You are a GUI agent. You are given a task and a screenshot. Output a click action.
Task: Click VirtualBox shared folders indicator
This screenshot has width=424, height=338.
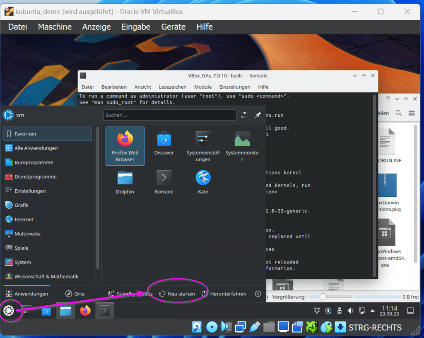[x=269, y=327]
